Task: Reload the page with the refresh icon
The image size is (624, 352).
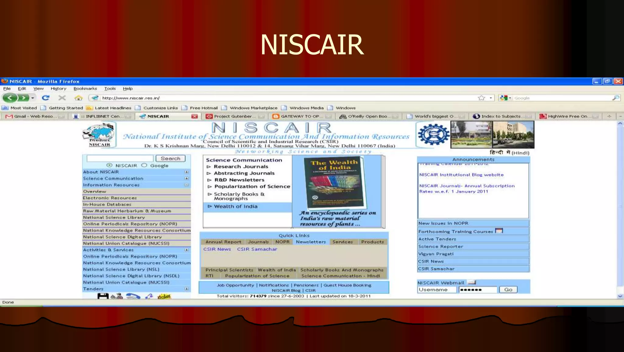Action: click(46, 98)
